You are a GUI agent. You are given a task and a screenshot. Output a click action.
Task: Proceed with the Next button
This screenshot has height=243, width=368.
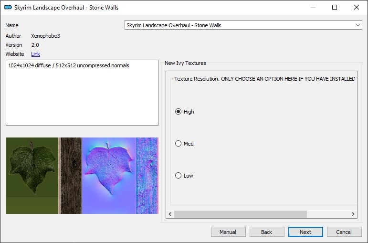pyautogui.click(x=305, y=232)
